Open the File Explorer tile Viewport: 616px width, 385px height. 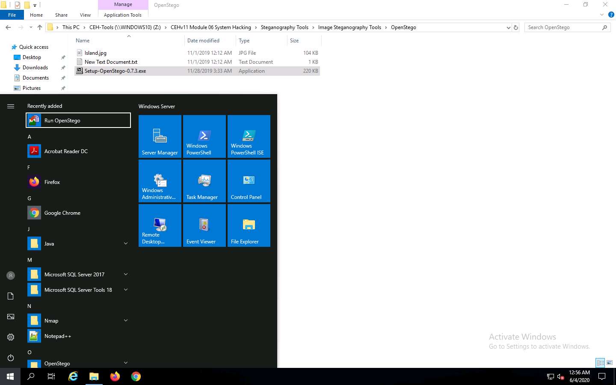tap(249, 225)
